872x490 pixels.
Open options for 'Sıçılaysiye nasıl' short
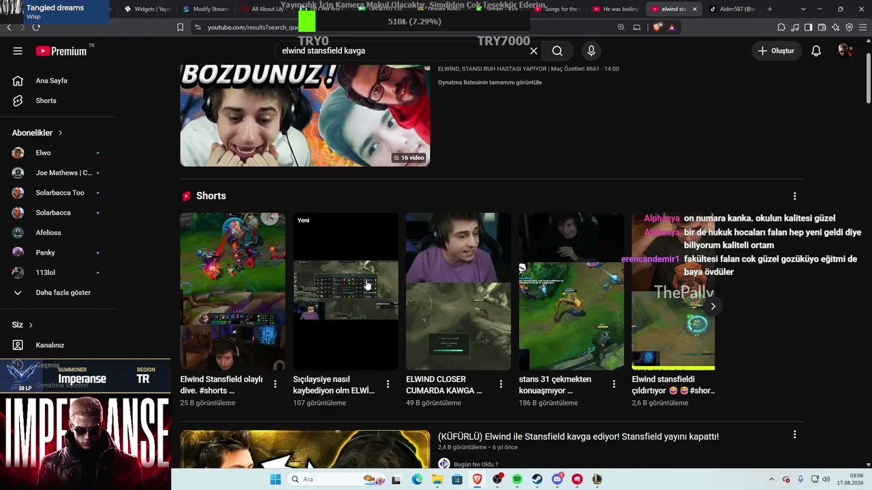pyautogui.click(x=388, y=384)
